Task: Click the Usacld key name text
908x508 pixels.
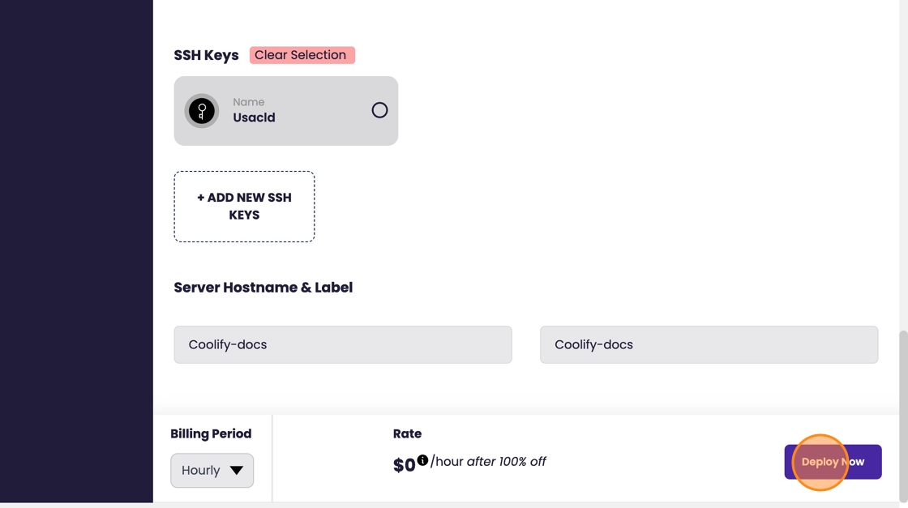Action: (x=254, y=117)
